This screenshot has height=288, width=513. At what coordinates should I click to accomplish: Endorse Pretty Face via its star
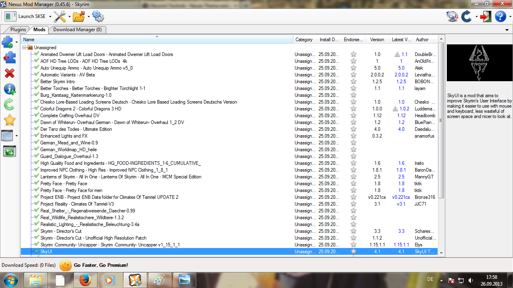click(x=353, y=184)
